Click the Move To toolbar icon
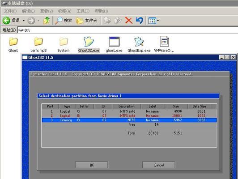The height and width of the screenshot is (179, 238). [107, 21]
